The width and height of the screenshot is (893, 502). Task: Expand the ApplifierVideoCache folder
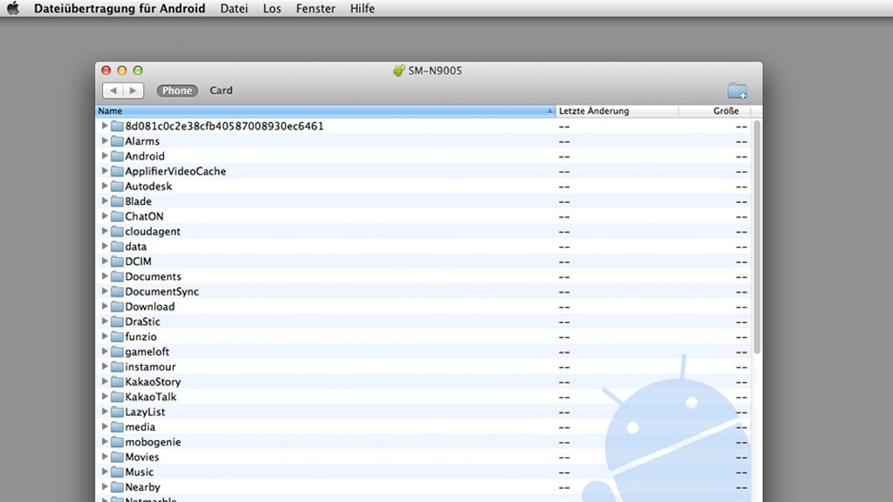pyautogui.click(x=105, y=171)
